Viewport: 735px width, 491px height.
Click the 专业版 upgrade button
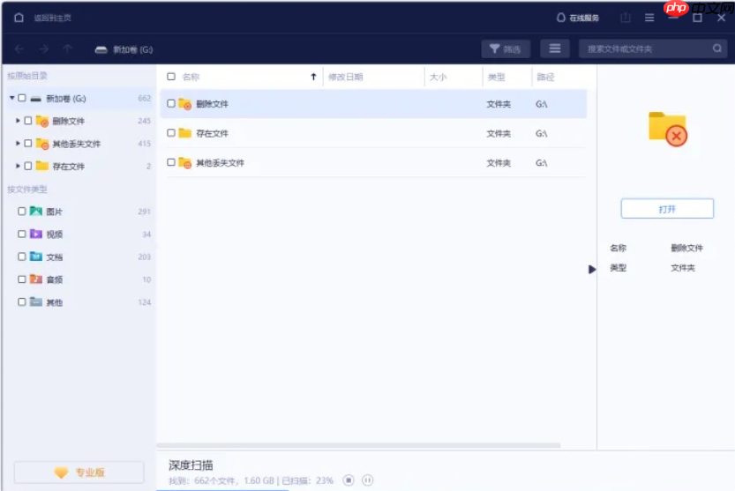coord(79,472)
